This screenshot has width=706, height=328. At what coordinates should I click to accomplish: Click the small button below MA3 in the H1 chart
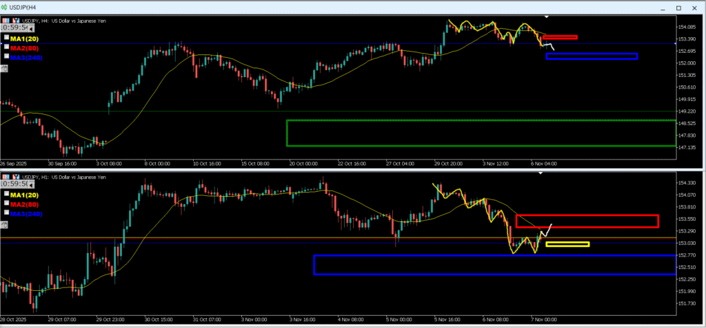click(x=5, y=224)
